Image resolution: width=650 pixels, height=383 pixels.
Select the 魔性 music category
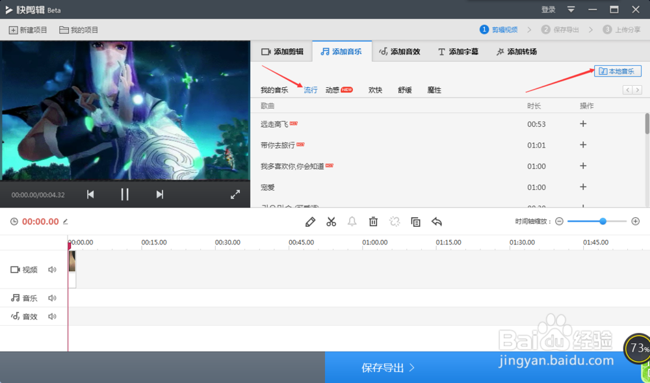pyautogui.click(x=434, y=90)
